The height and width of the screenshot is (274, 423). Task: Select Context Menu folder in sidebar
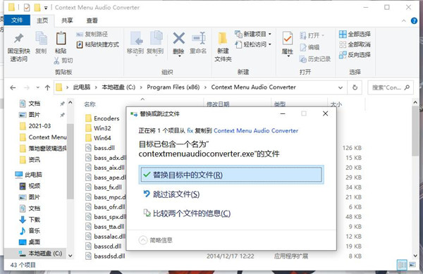point(43,137)
